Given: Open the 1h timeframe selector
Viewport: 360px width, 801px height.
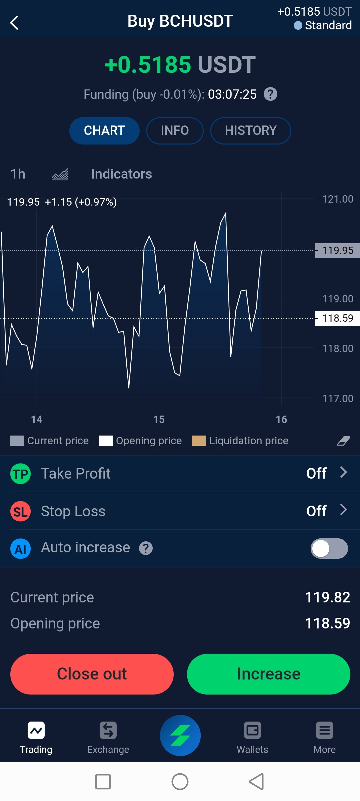Looking at the screenshot, I should [18, 174].
